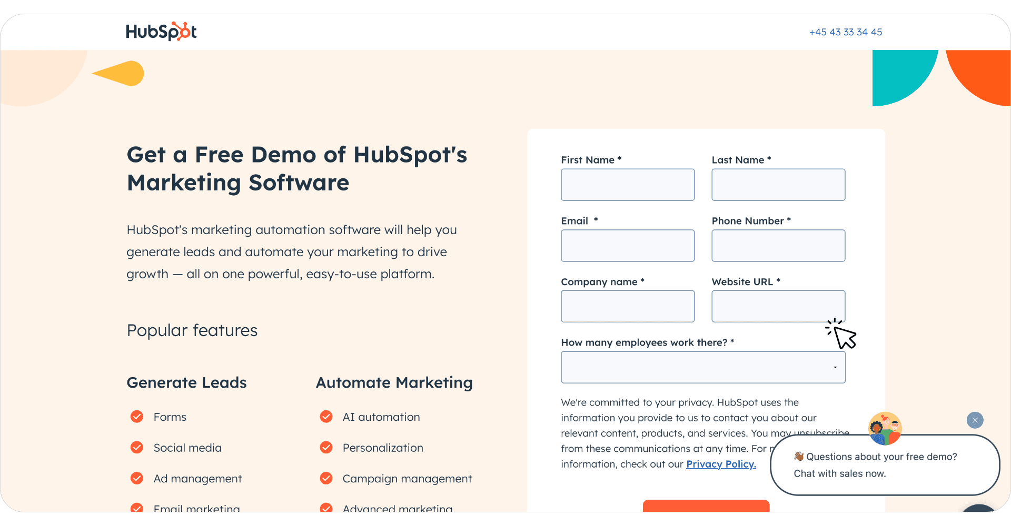Viewport: 1011px width, 526px height.
Task: Call the +45 43 33 34 45 phone link
Action: click(846, 32)
